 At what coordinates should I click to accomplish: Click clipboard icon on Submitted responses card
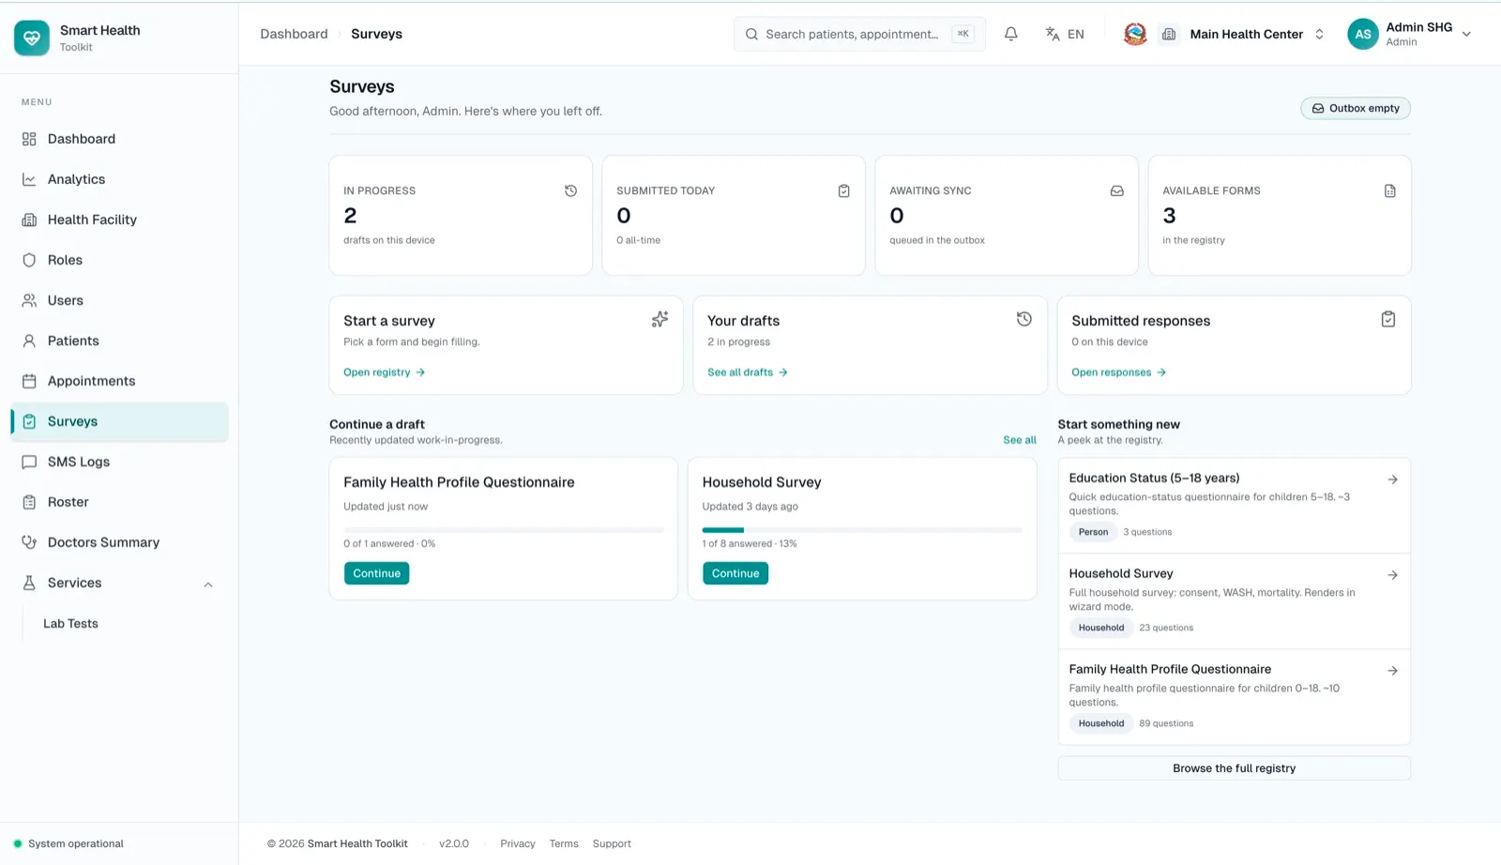point(1387,319)
